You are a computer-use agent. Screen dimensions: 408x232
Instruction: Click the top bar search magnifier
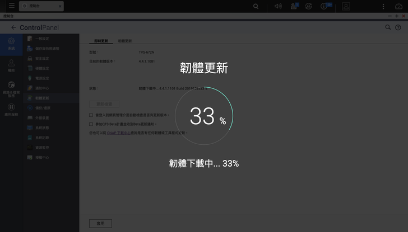[256, 6]
